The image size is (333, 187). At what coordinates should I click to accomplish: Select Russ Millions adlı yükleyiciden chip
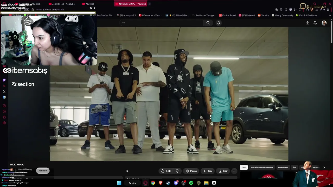click(x=262, y=167)
